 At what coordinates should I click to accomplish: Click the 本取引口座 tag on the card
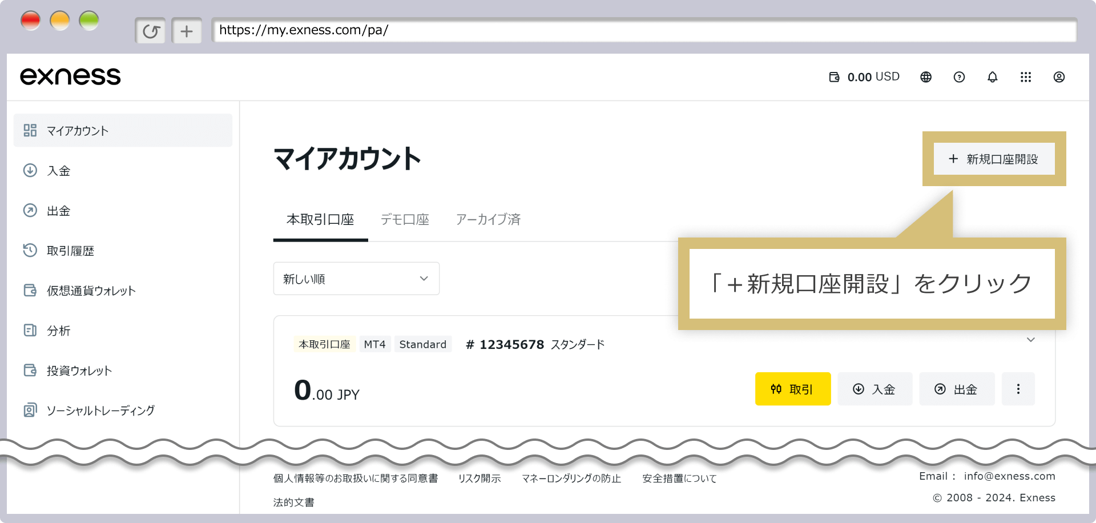click(x=325, y=344)
